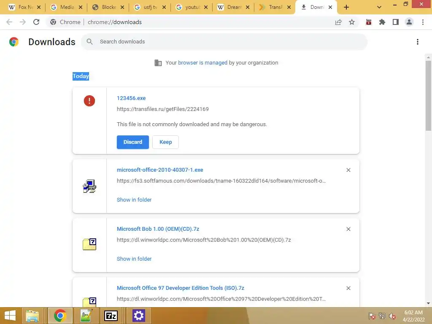
Task: Switch to the Fox News Wikipedia tab
Action: tap(24, 7)
